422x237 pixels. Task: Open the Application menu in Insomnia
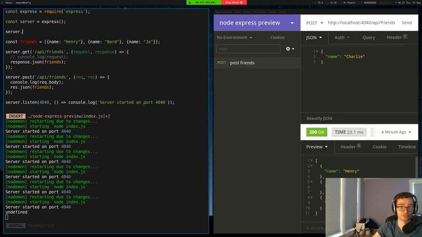pyautogui.click(x=223, y=12)
